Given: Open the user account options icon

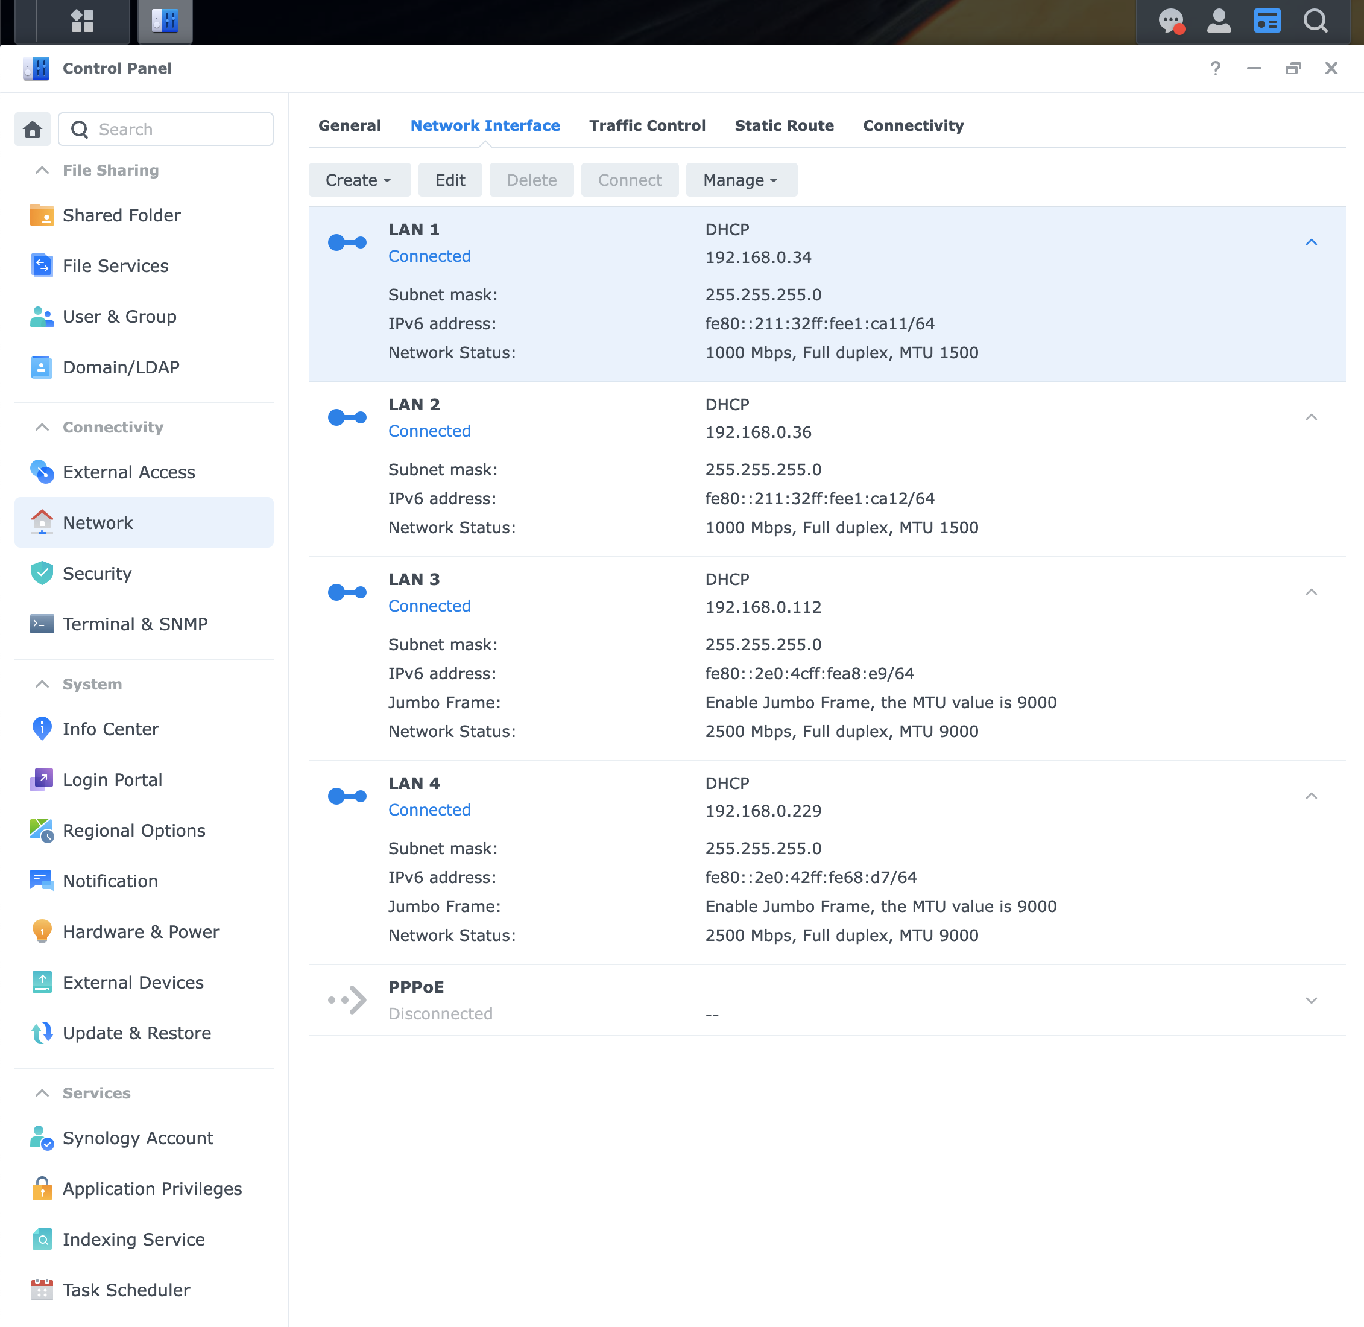Looking at the screenshot, I should coord(1219,21).
